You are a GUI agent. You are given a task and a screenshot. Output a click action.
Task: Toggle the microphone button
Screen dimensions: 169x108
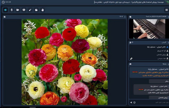click(12, 10)
